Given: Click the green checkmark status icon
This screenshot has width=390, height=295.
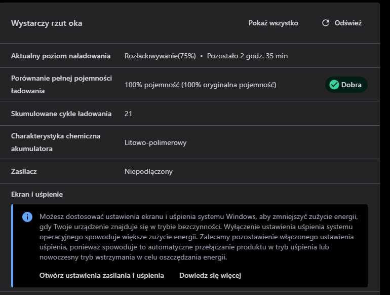Looking at the screenshot, I should click(334, 85).
